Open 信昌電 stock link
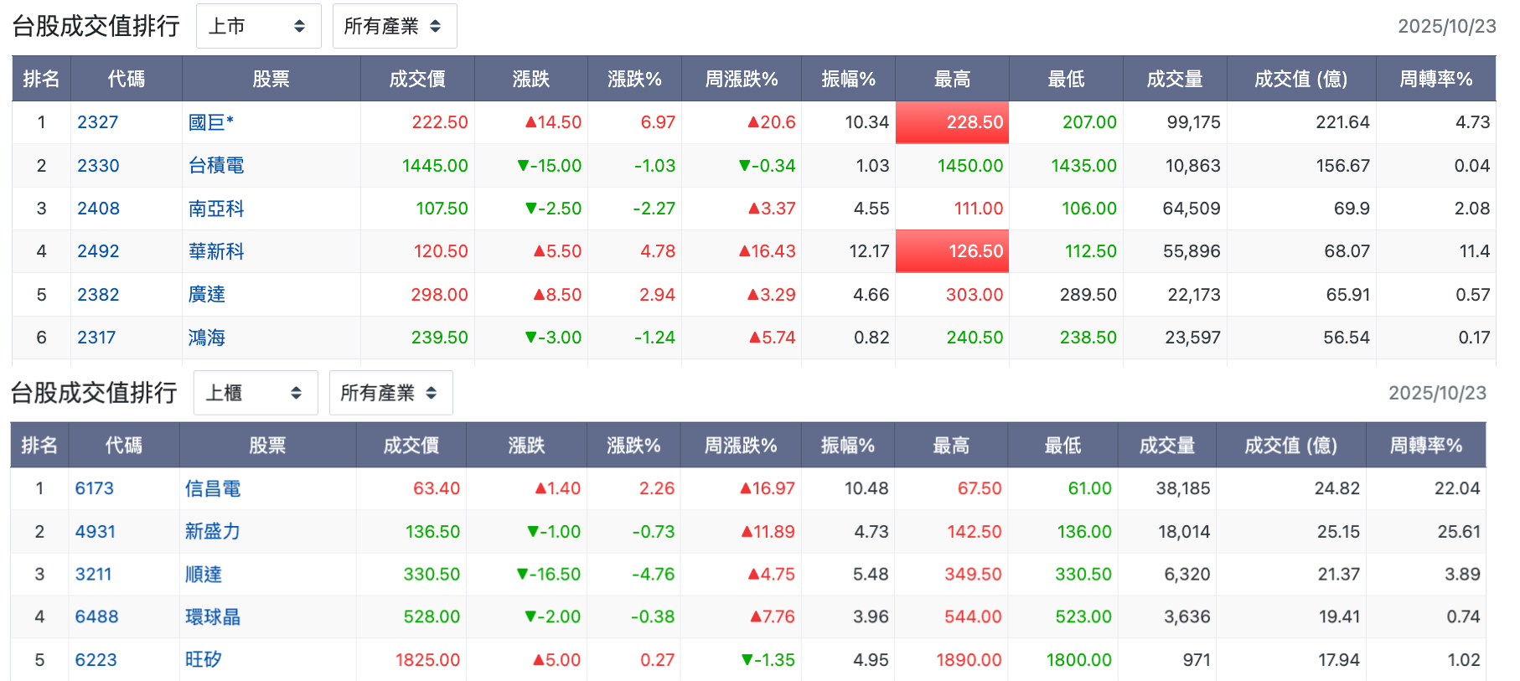 [213, 488]
